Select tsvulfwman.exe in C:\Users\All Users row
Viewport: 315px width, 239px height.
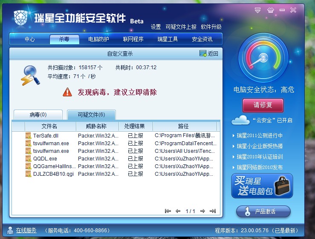point(51,151)
